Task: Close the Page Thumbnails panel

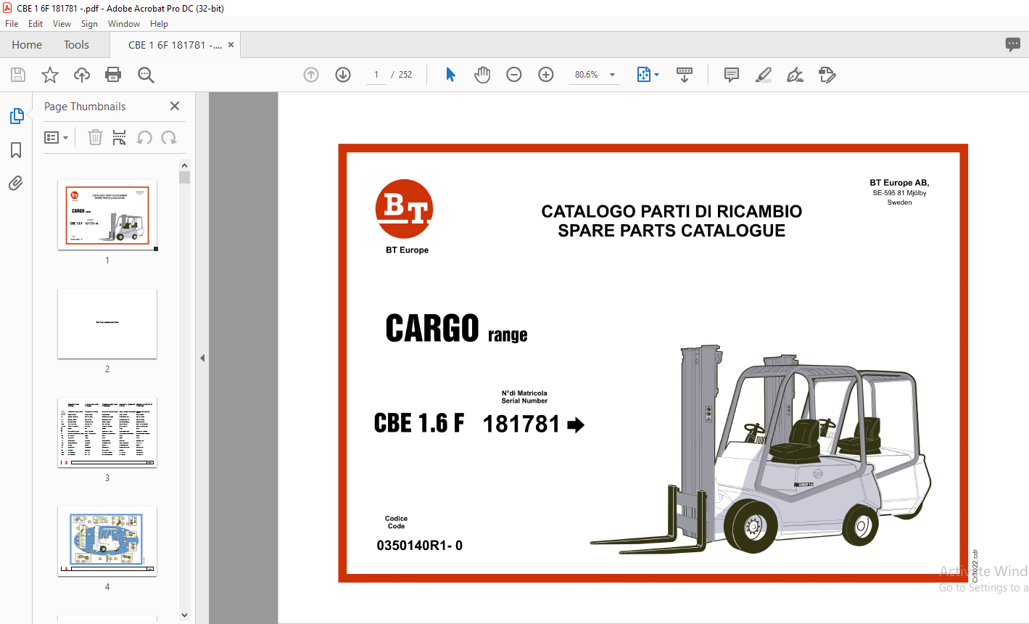Action: [175, 106]
